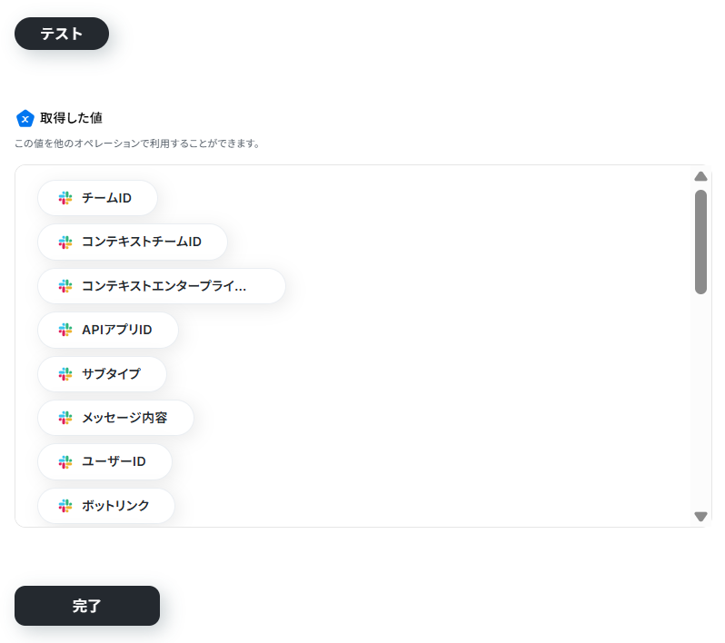Image resolution: width=725 pixels, height=643 pixels.
Task: Click the Slack icon beside ユーザーID
Action: click(65, 461)
